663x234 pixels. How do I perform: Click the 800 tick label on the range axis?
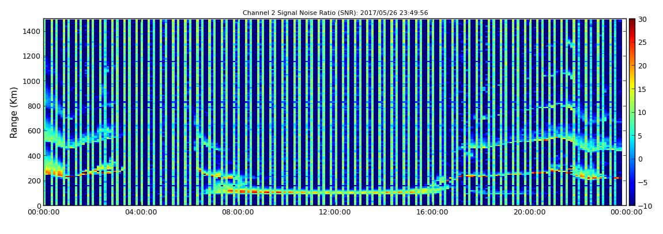[x=34, y=106]
